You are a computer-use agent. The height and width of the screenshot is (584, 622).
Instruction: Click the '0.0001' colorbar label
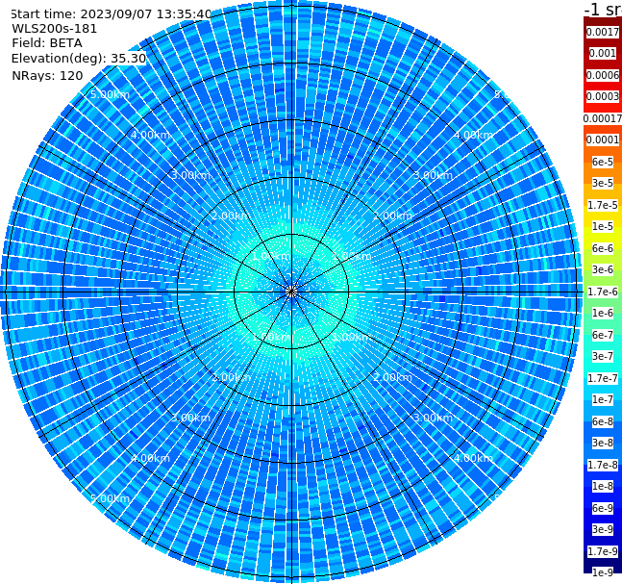(603, 140)
